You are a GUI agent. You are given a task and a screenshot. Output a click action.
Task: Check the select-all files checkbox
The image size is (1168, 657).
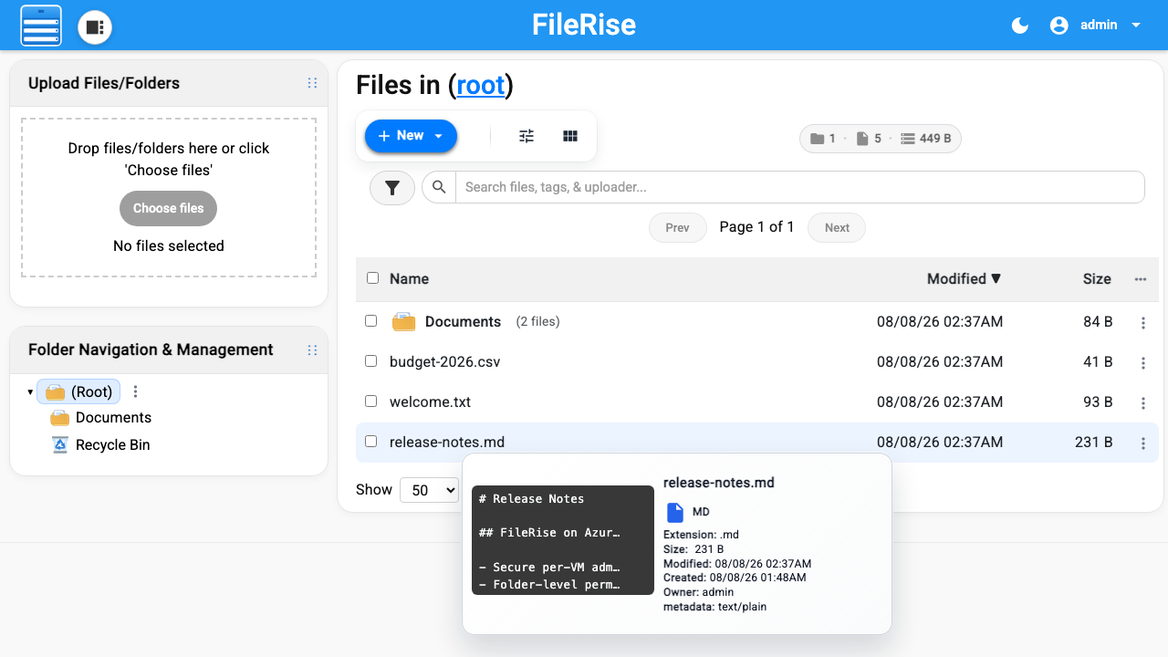pos(372,278)
